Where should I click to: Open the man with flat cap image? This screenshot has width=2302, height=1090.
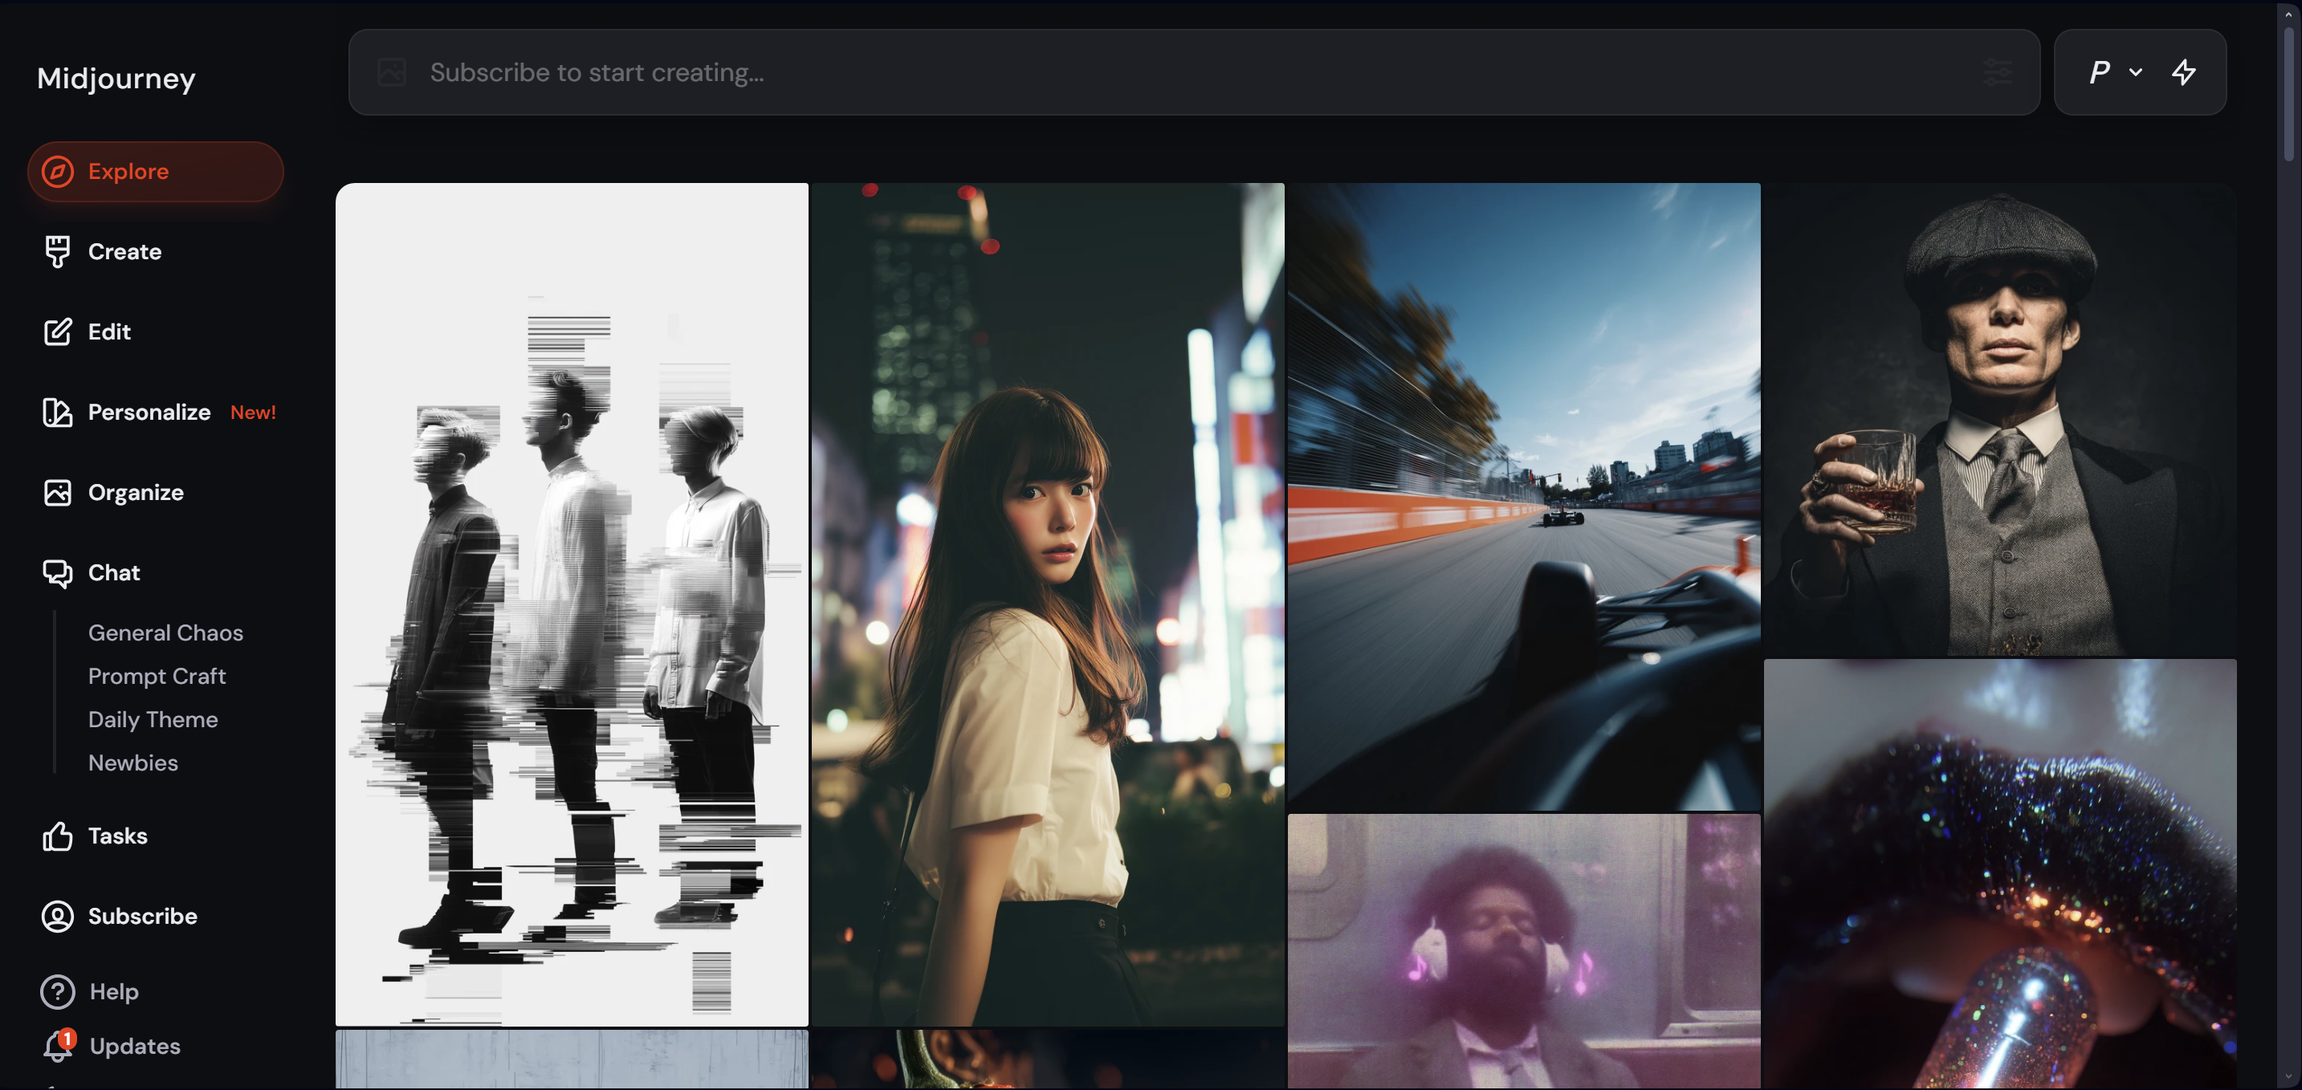pyautogui.click(x=2000, y=420)
